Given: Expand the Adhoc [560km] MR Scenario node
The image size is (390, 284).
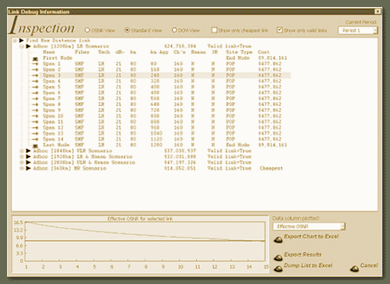Looking at the screenshot, I should coord(22,169).
